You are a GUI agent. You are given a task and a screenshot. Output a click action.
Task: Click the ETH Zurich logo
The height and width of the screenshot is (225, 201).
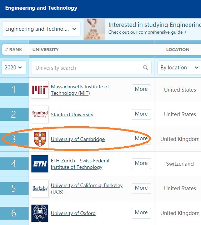tap(40, 164)
